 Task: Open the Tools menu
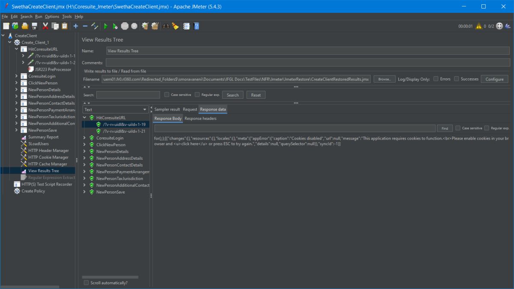tap(67, 17)
